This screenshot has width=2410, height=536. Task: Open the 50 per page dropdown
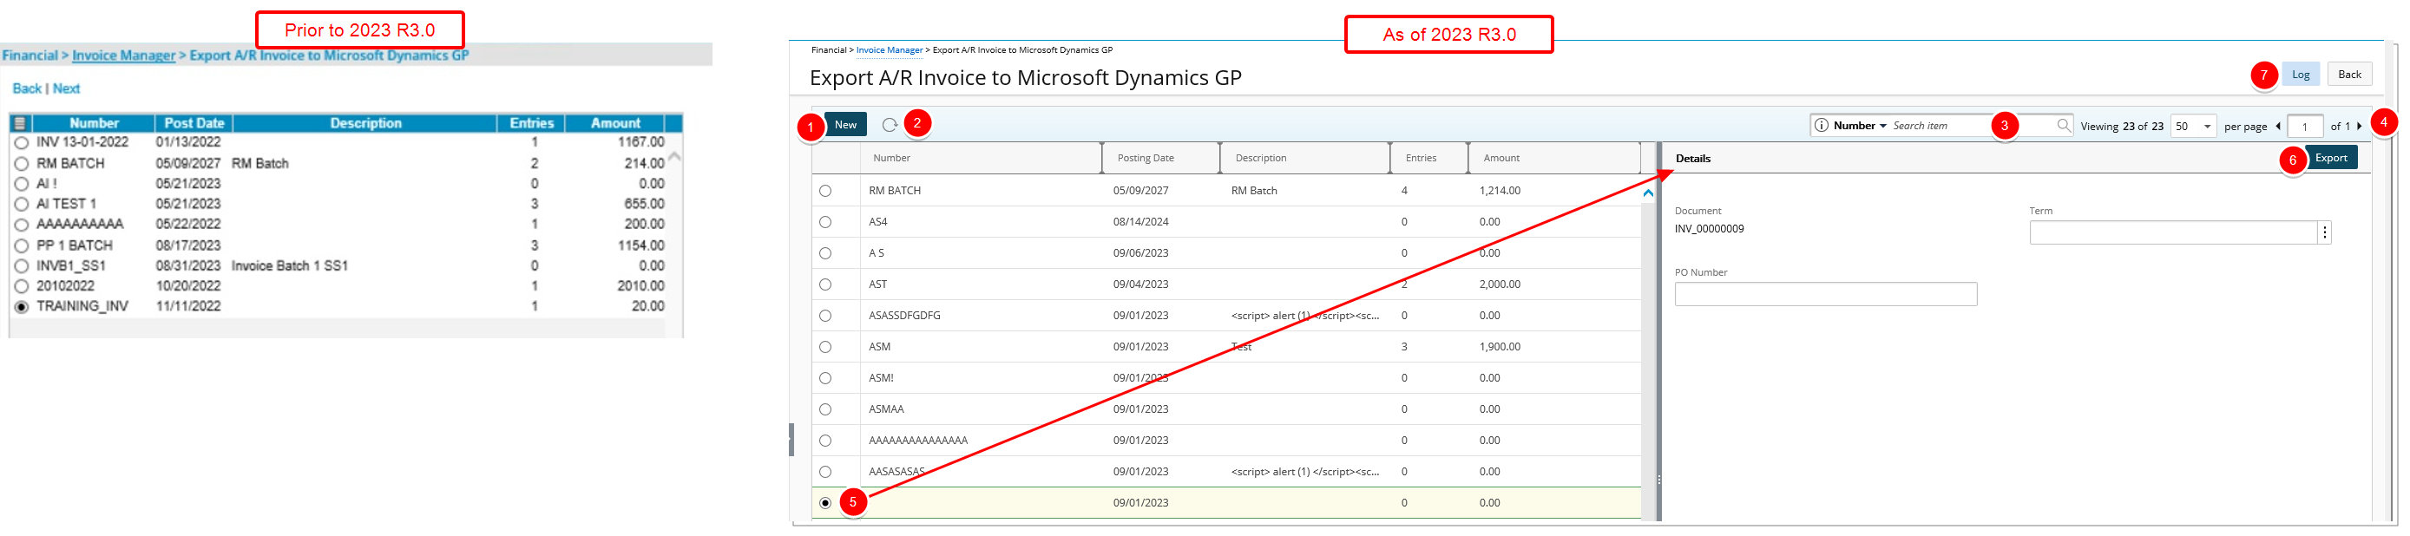click(2193, 127)
